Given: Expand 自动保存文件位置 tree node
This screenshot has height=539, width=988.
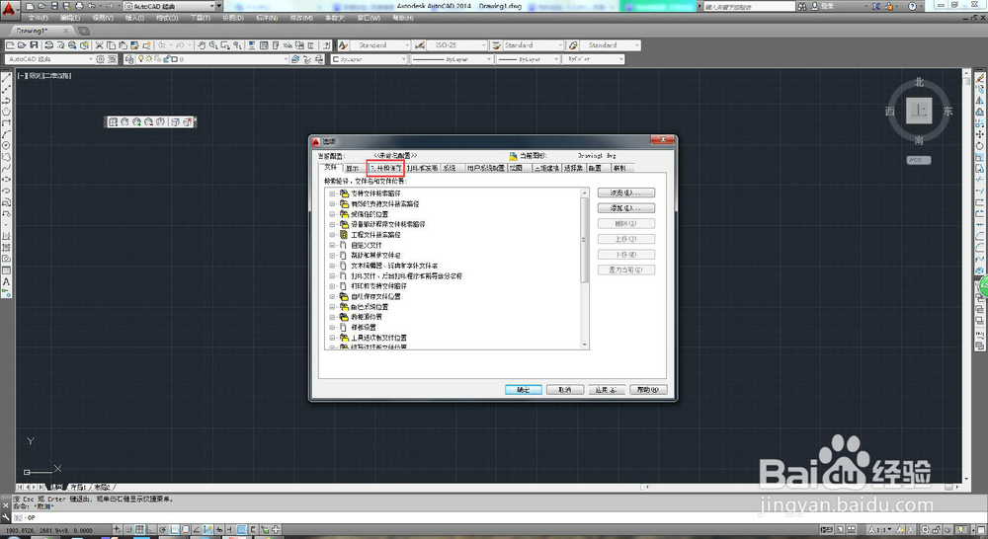Looking at the screenshot, I should coord(332,296).
